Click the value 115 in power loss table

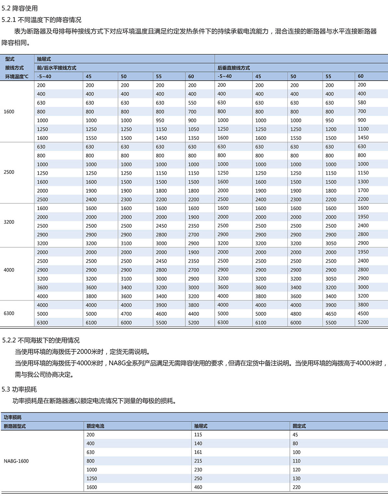pos(198,435)
